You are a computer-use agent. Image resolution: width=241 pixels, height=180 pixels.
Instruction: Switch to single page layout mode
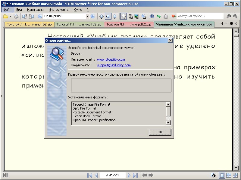pos(222,175)
